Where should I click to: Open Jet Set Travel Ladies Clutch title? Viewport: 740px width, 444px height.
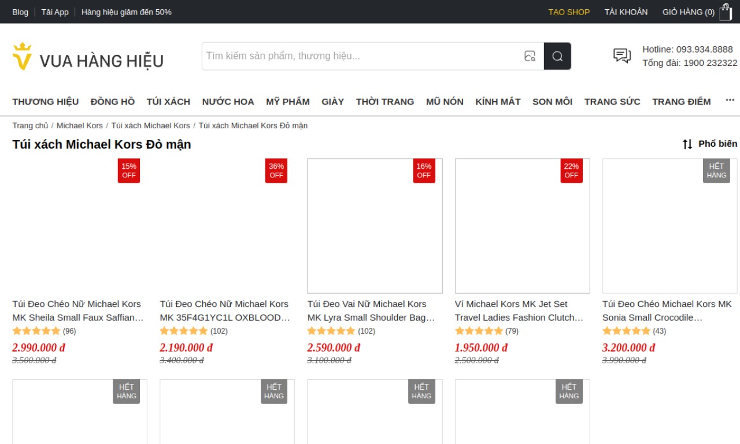pyautogui.click(x=520, y=310)
